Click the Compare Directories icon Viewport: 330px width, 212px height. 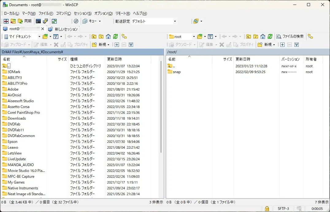coord(6,21)
